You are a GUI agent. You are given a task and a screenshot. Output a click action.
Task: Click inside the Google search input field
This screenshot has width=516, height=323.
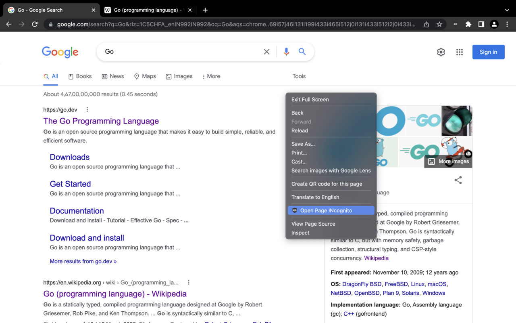pos(181,52)
